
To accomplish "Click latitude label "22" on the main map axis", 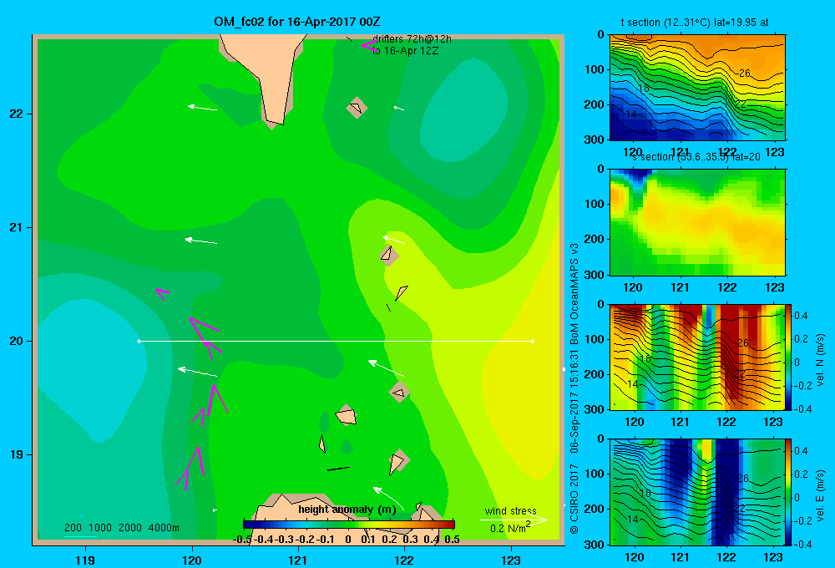I will [16, 114].
